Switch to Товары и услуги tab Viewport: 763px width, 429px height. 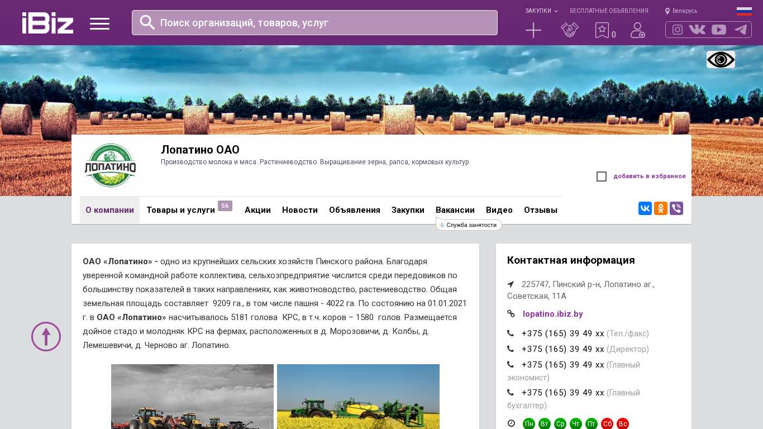(180, 210)
